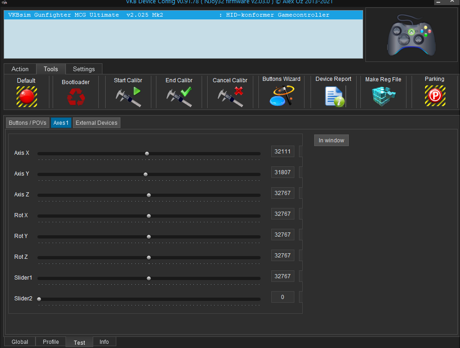Click the Axis X label

(x=22, y=153)
